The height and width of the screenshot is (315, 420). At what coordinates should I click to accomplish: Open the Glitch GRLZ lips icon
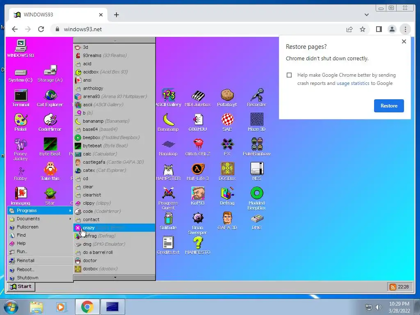tap(198, 147)
